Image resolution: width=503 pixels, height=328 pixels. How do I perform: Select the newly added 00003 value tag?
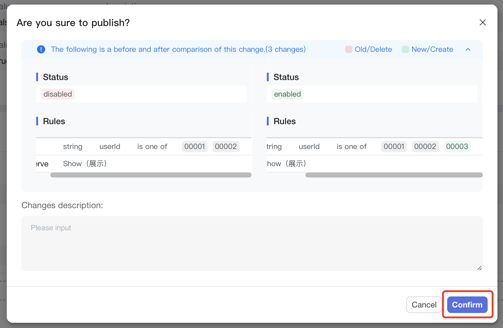tap(457, 147)
